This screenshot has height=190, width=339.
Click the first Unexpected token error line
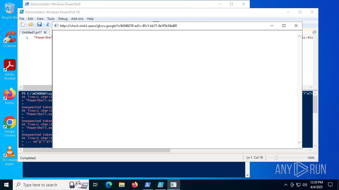tap(37, 107)
